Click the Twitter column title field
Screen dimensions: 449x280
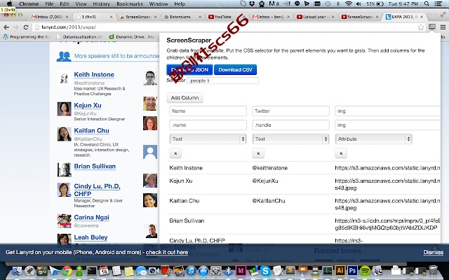(290, 111)
